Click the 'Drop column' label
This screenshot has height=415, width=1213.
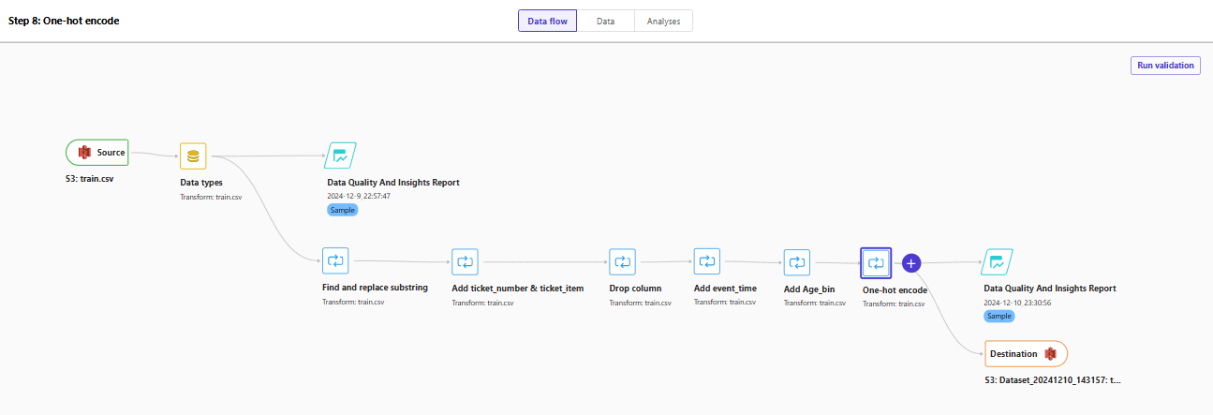coord(635,288)
